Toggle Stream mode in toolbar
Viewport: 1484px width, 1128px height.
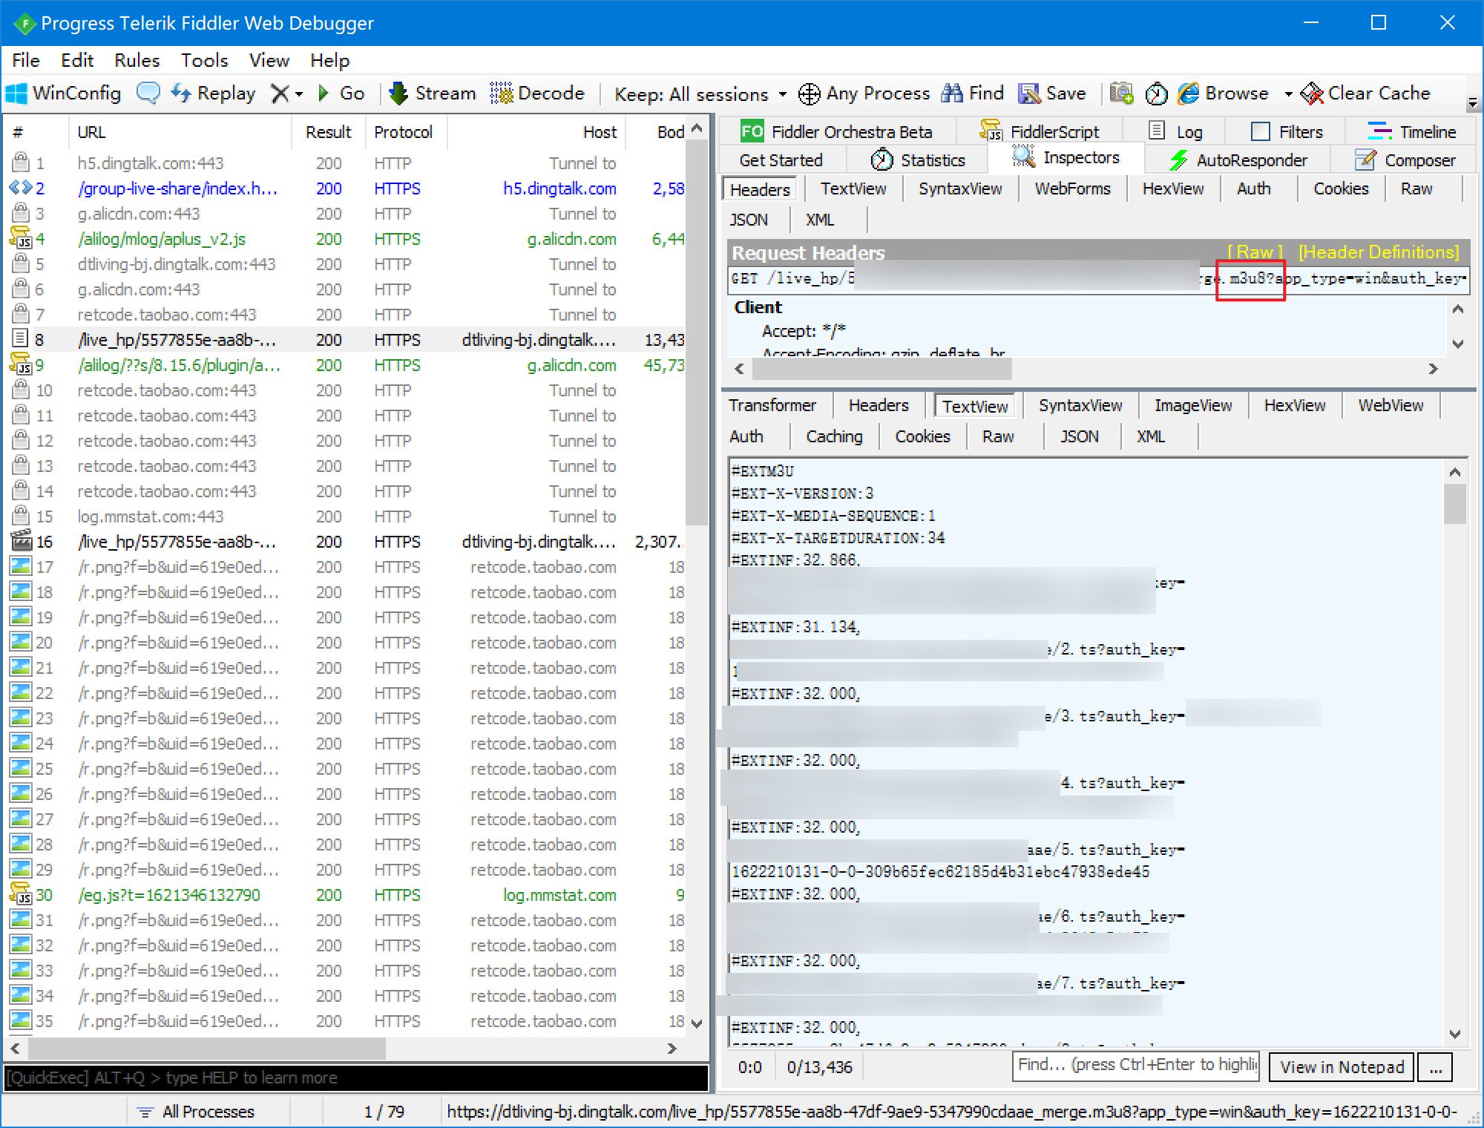(432, 94)
